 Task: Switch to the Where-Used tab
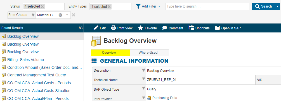[x=148, y=53]
